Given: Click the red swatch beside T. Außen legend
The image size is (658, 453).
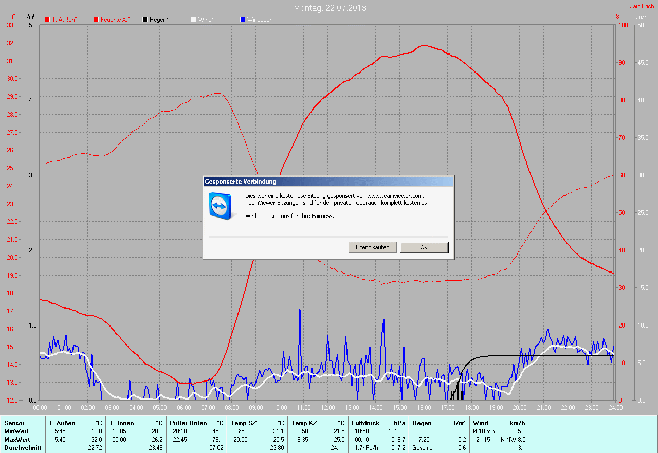Looking at the screenshot, I should click(47, 20).
